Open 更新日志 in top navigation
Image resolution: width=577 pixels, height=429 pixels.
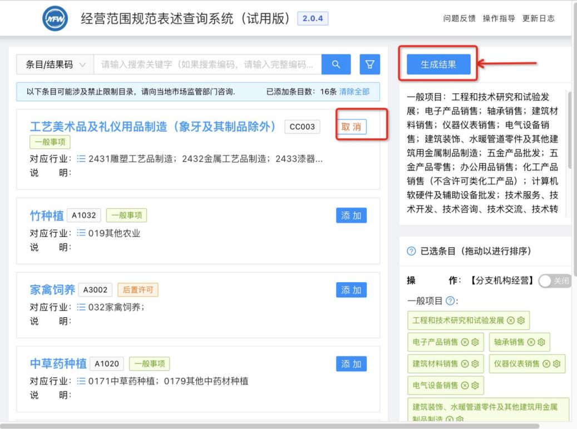tap(538, 19)
